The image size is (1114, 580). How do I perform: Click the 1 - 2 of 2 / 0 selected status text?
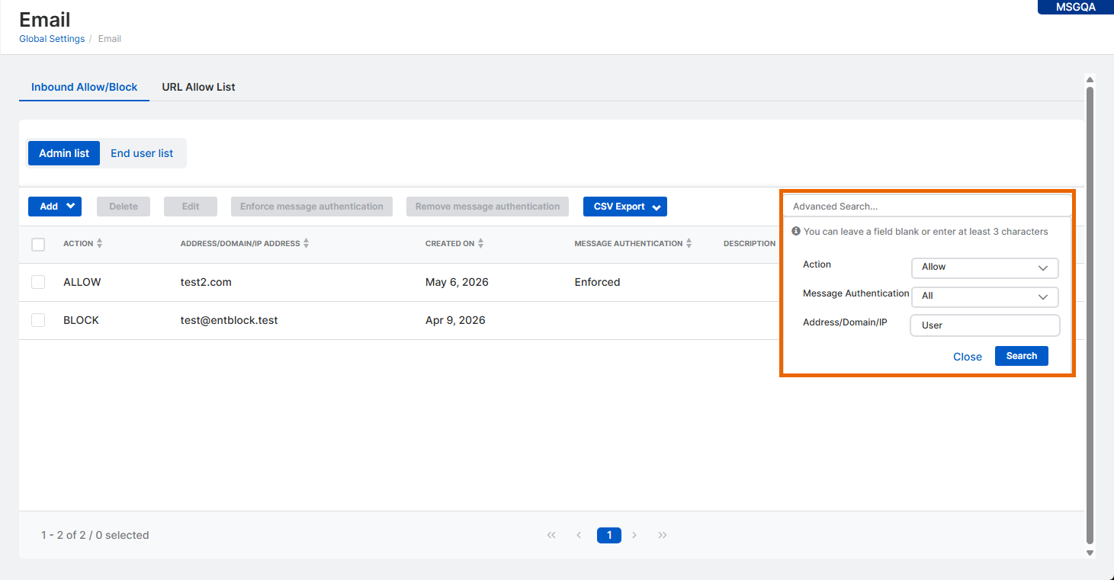pos(95,535)
